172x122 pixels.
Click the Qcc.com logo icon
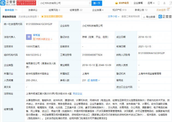[3, 3]
